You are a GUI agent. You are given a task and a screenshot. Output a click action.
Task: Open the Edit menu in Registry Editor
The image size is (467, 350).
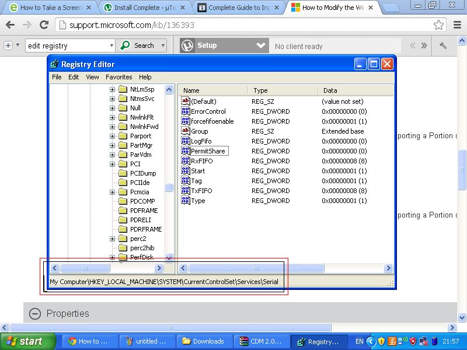point(74,77)
